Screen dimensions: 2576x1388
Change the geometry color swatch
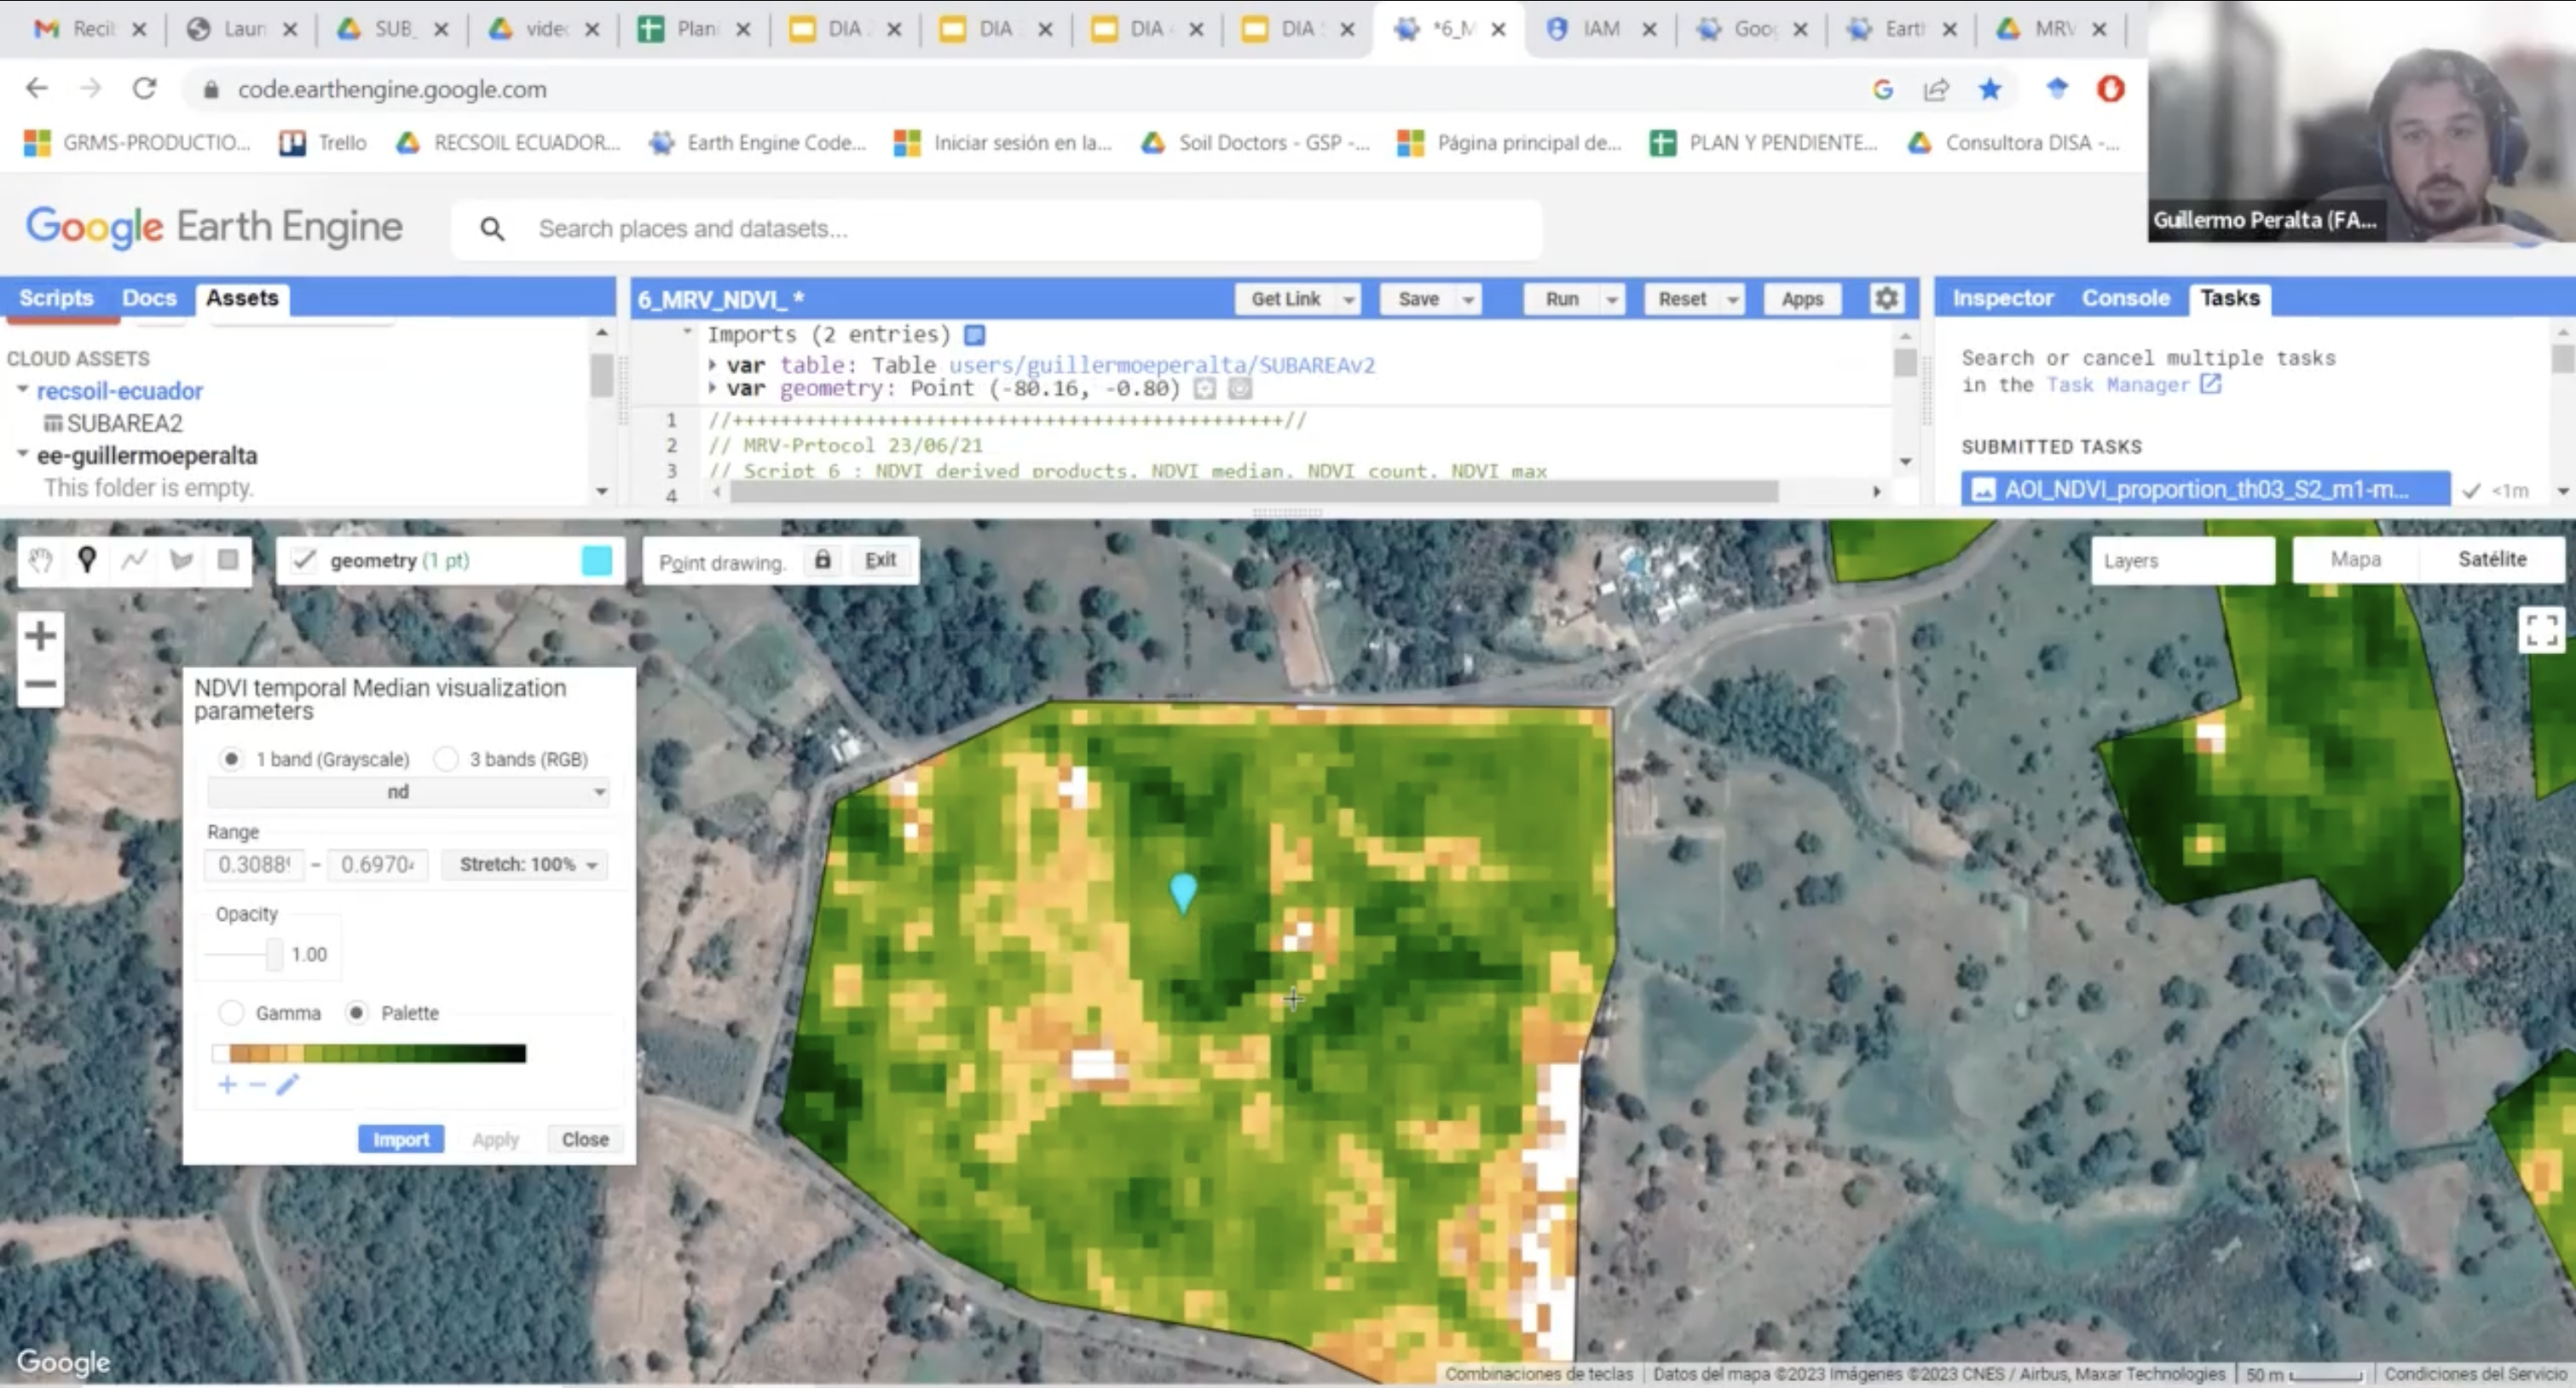coord(597,561)
